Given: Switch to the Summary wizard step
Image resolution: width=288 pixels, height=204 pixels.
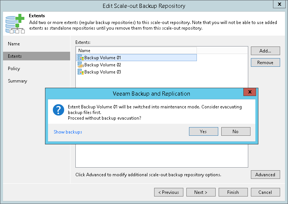Looking at the screenshot, I should click(18, 81).
